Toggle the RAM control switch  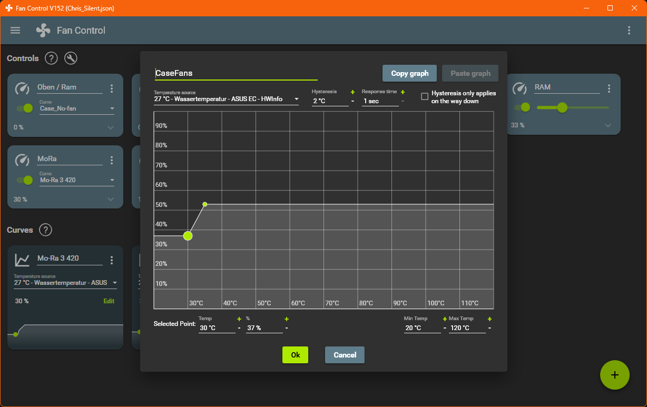522,107
